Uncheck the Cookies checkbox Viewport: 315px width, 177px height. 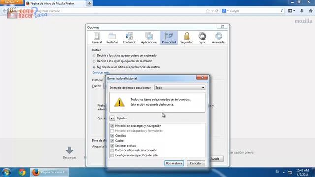(x=112, y=136)
